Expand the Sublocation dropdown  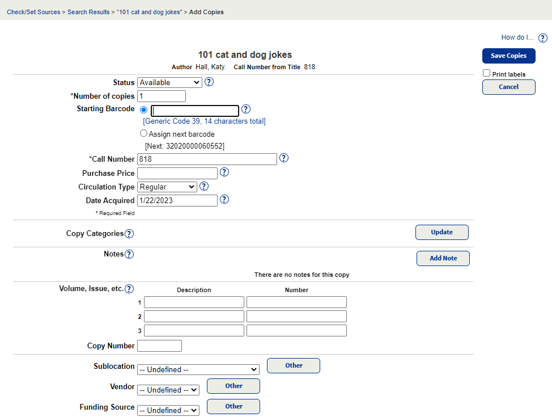click(x=198, y=369)
